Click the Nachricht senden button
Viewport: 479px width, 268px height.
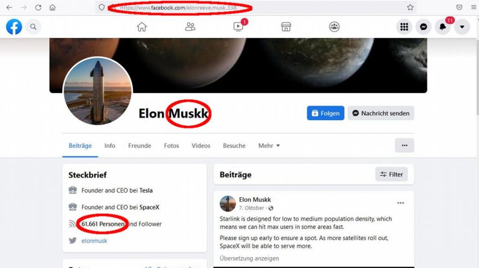(381, 113)
